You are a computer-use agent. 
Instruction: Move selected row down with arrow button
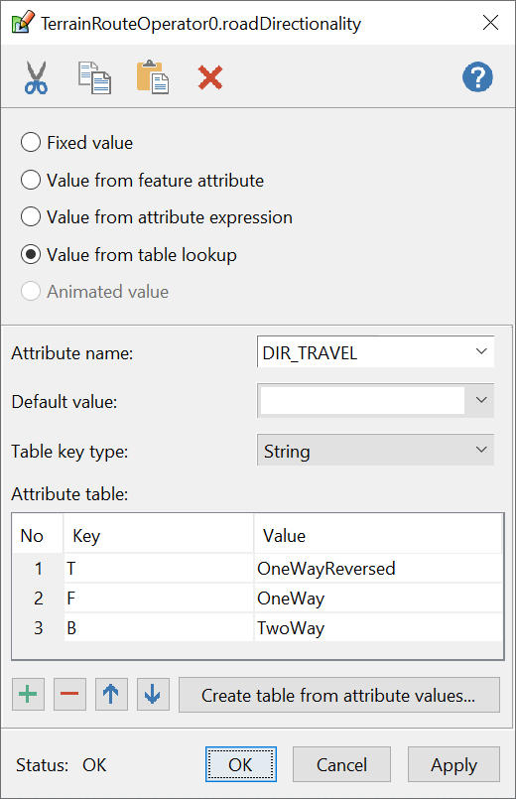(153, 694)
